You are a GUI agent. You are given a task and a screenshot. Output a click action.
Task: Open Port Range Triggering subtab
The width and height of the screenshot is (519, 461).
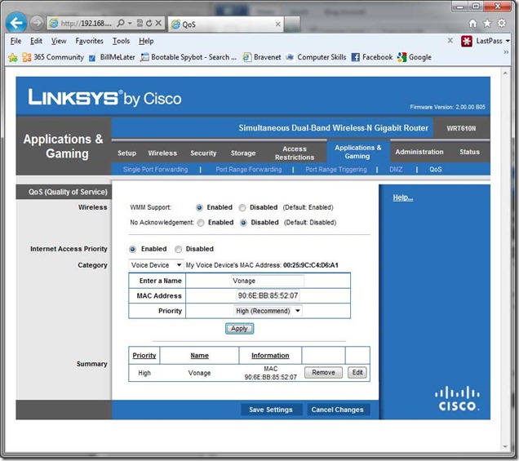[336, 170]
